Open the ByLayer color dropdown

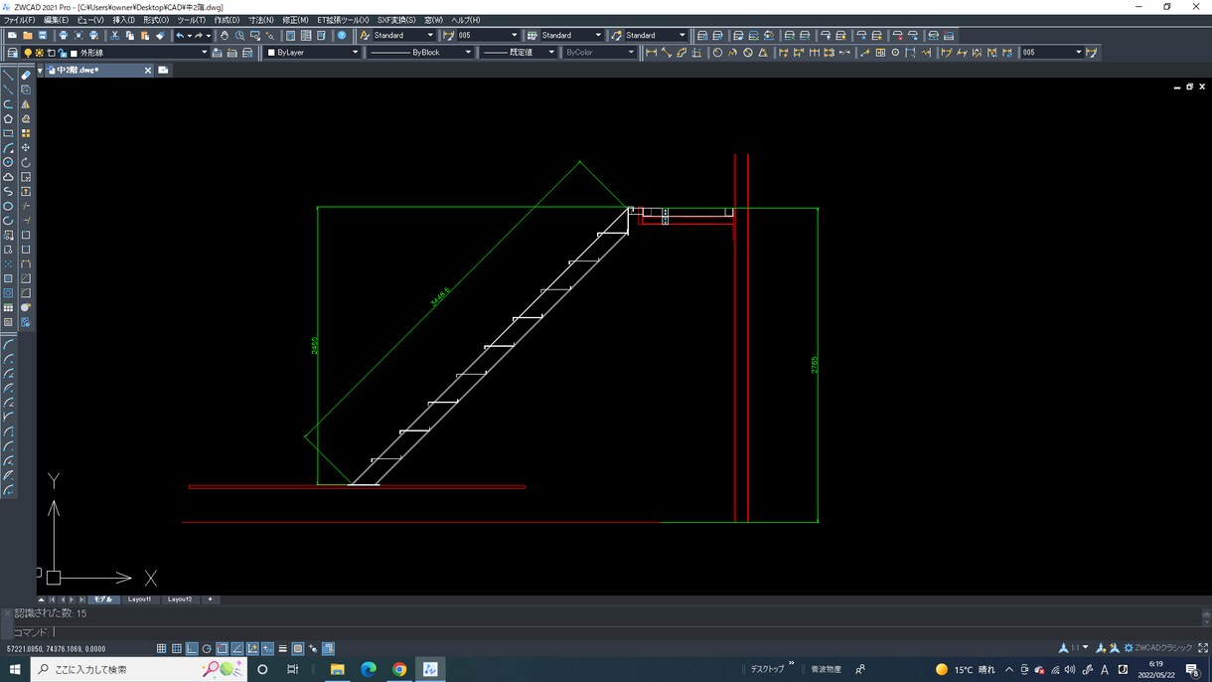[x=313, y=53]
